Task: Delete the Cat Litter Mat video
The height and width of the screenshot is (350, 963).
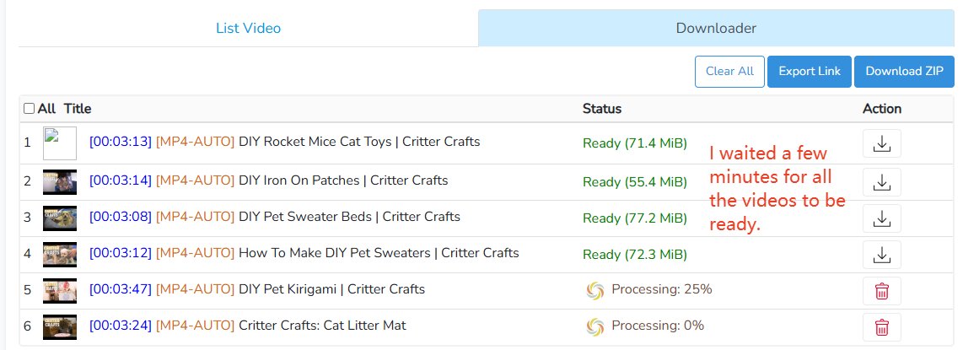Action: point(881,327)
